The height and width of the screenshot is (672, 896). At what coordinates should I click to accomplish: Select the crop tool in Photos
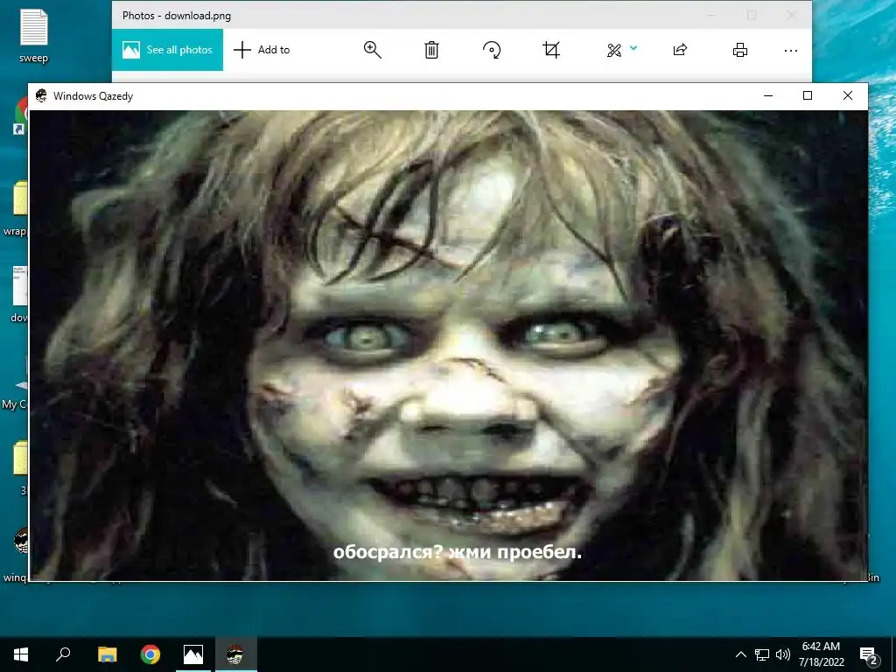(551, 50)
